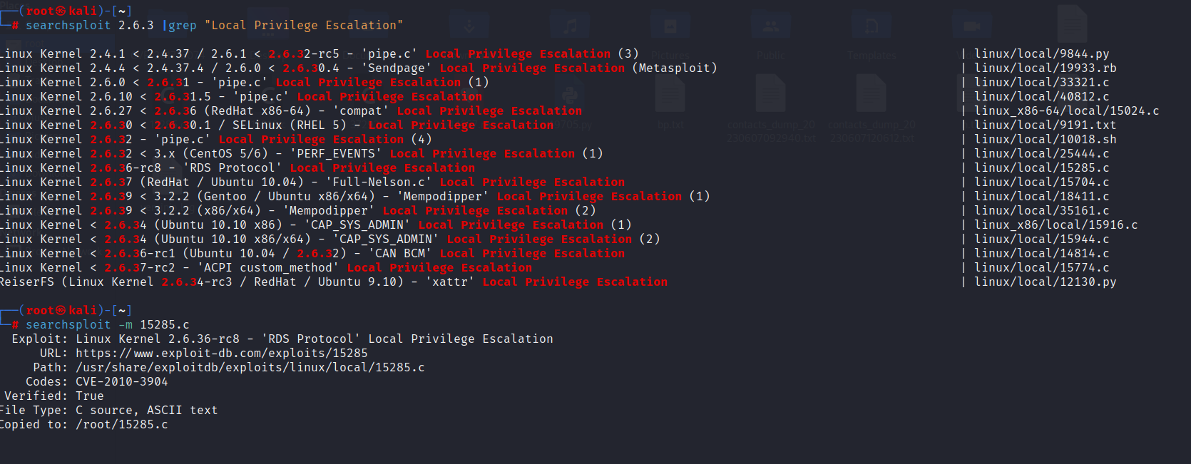Click the text file icon in the top-right corner
1191x464 pixels.
click(1071, 23)
